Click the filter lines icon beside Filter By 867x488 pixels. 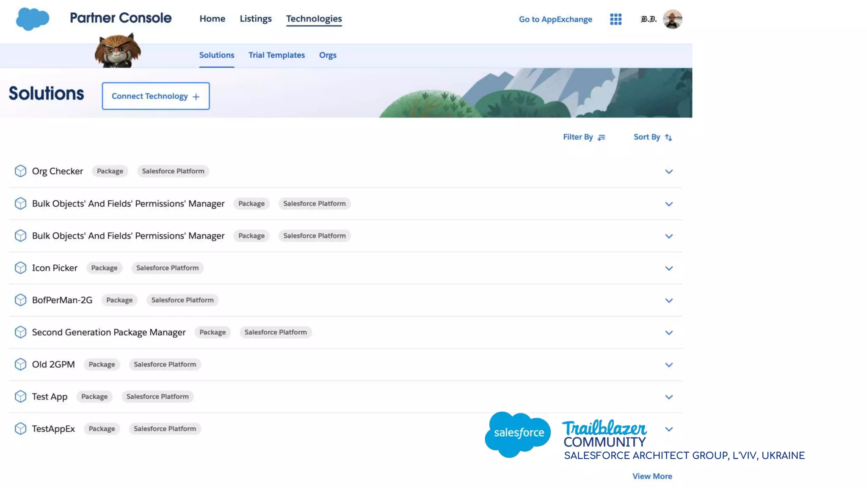[x=602, y=137]
